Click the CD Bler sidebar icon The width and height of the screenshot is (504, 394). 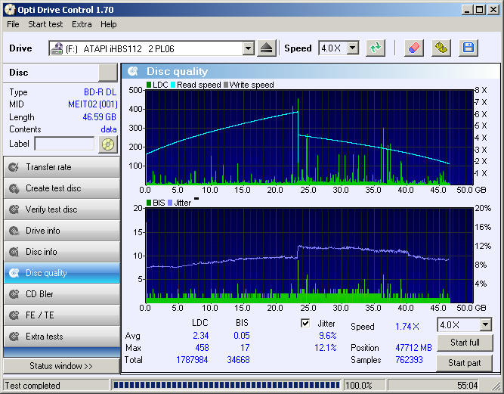tap(14, 294)
